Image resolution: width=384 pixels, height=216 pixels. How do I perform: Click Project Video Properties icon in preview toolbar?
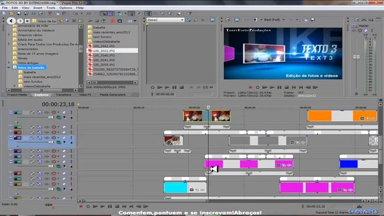[228, 20]
